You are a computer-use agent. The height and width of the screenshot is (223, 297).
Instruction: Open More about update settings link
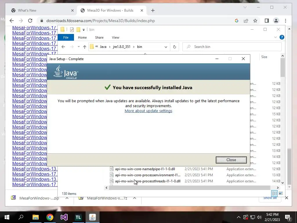click(148, 111)
